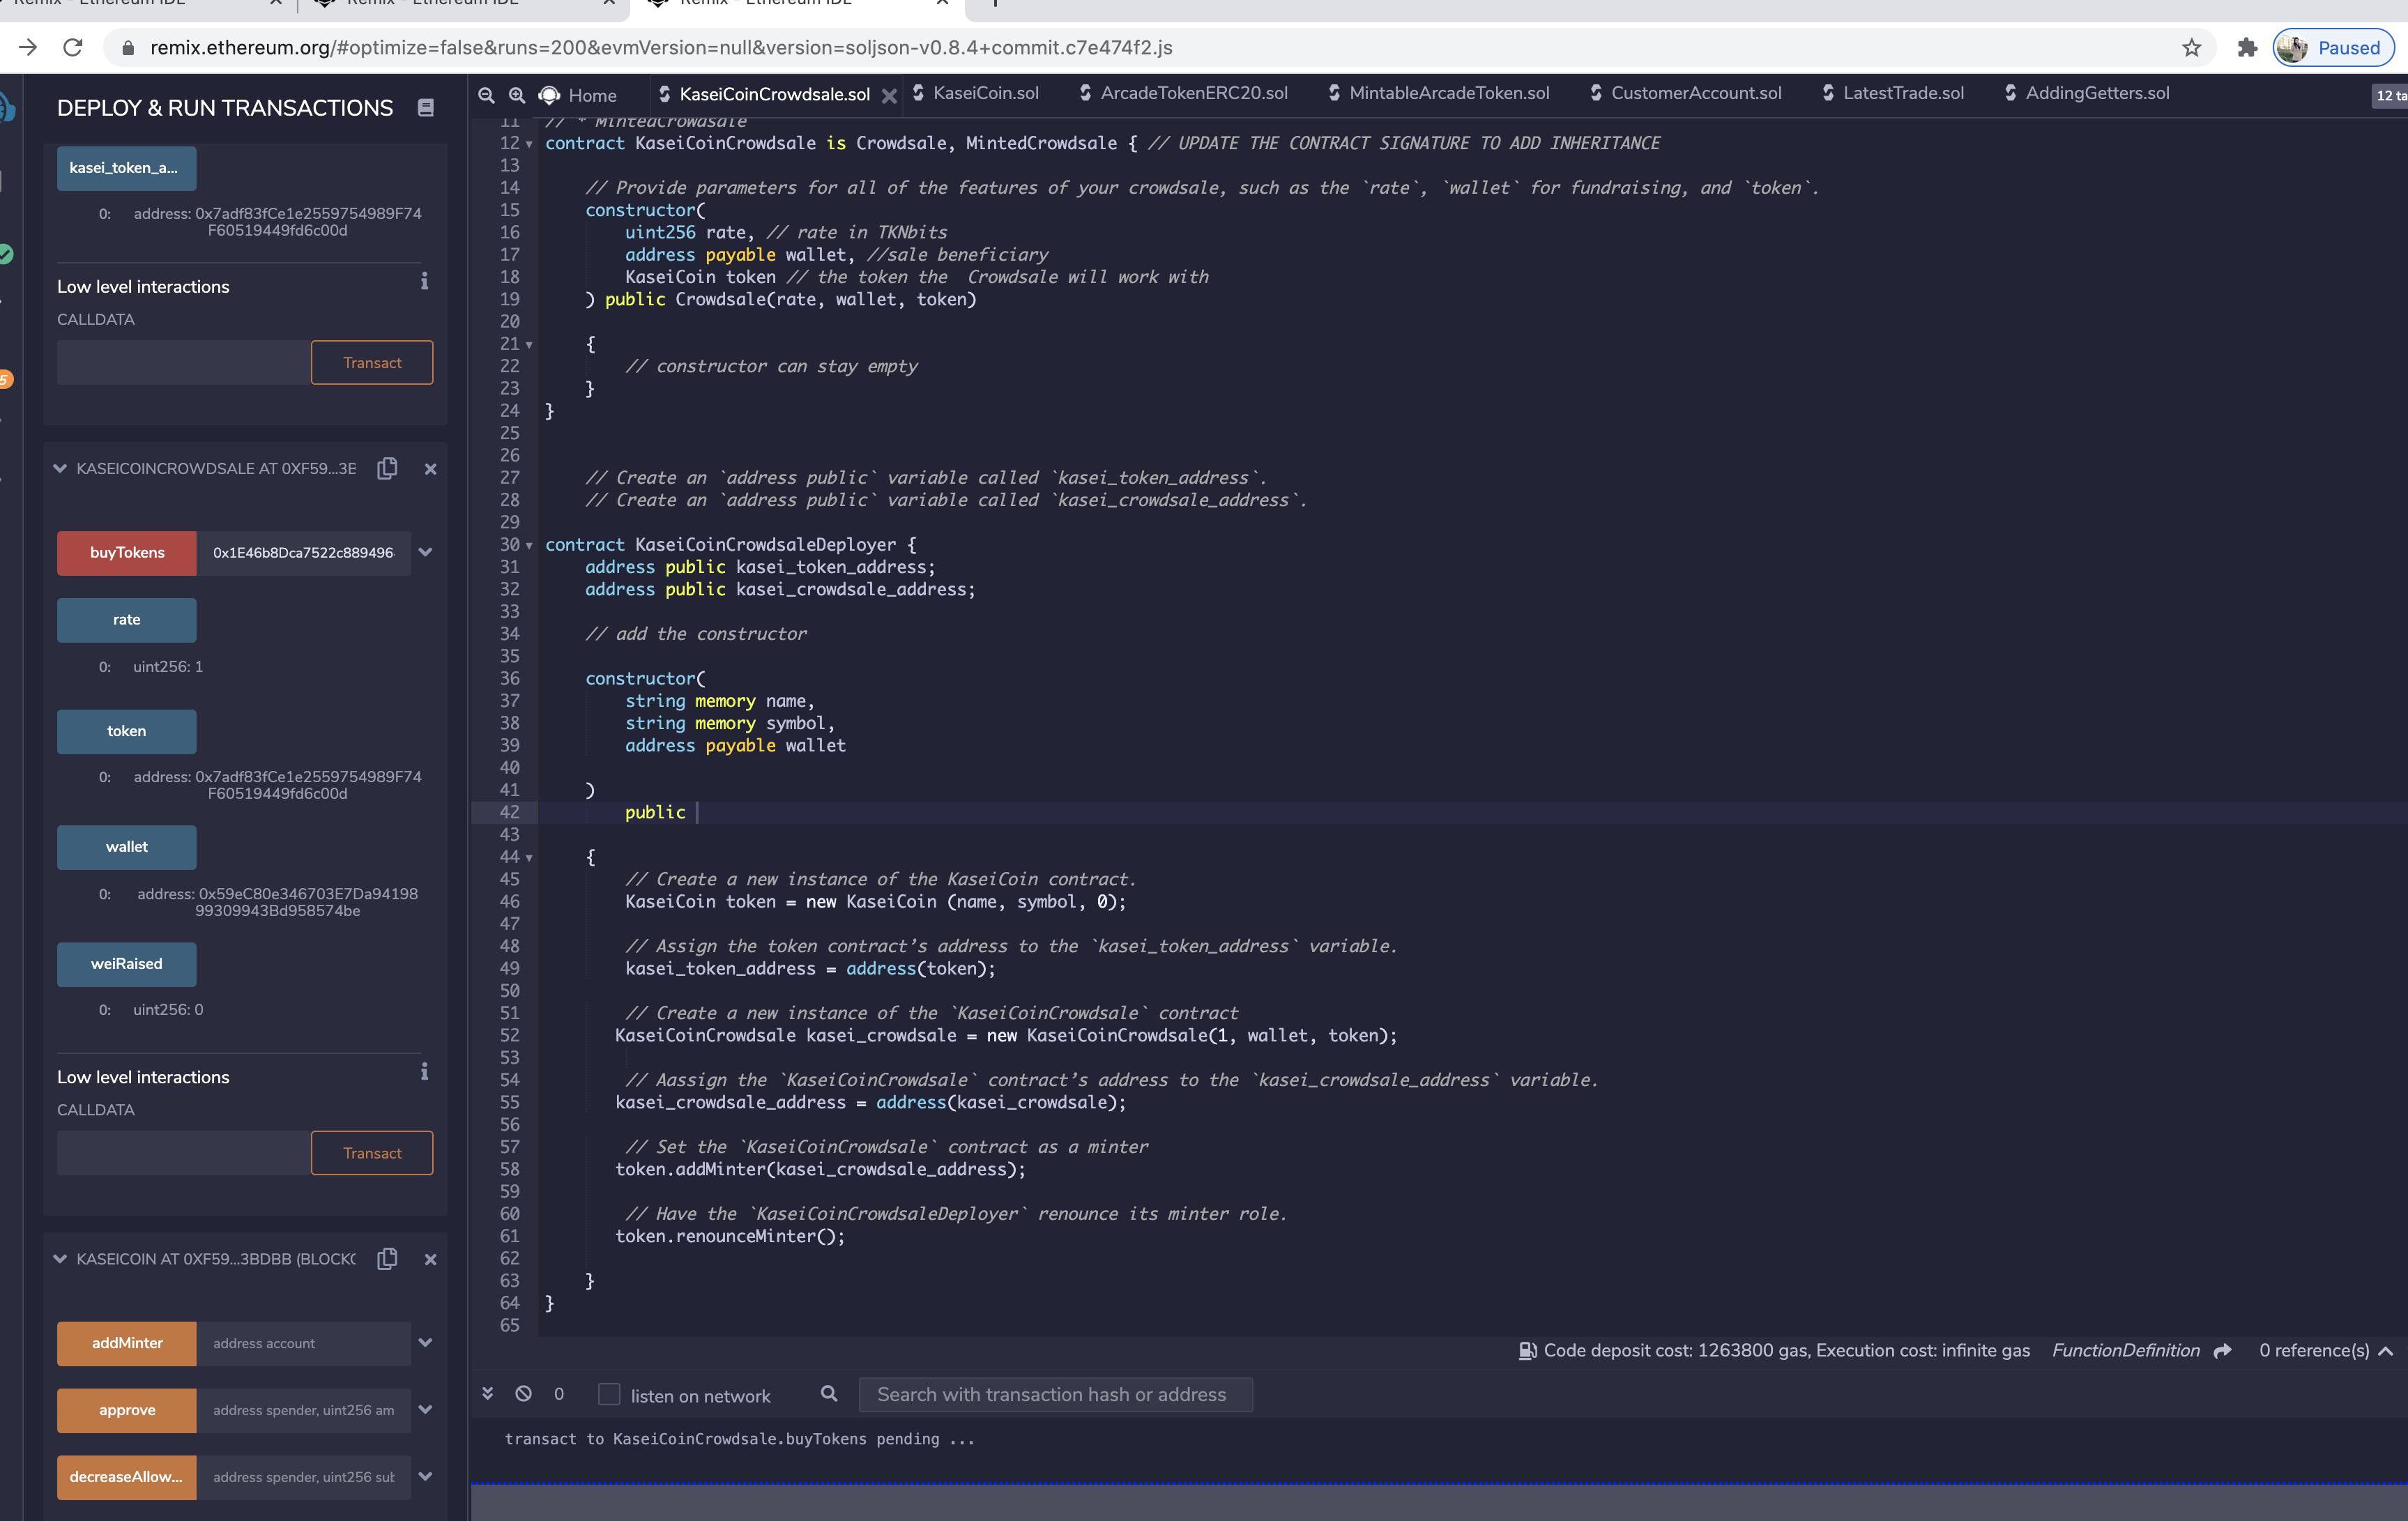Viewport: 2408px width, 1521px height.
Task: Edit the buyTokens address input
Action: point(303,553)
